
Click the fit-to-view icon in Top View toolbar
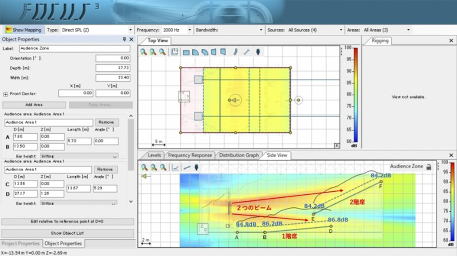click(174, 52)
